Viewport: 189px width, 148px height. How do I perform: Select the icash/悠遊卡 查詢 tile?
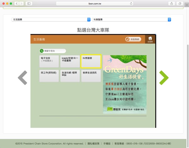coord(70,61)
